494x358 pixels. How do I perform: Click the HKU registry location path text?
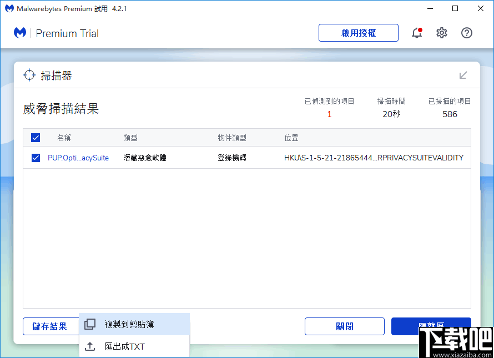[374, 158]
